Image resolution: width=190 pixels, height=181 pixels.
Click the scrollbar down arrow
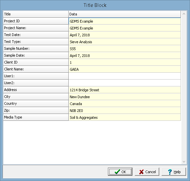(x=184, y=162)
